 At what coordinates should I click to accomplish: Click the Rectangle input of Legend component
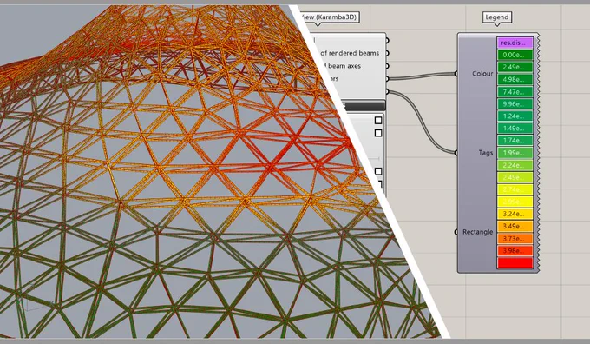(477, 232)
